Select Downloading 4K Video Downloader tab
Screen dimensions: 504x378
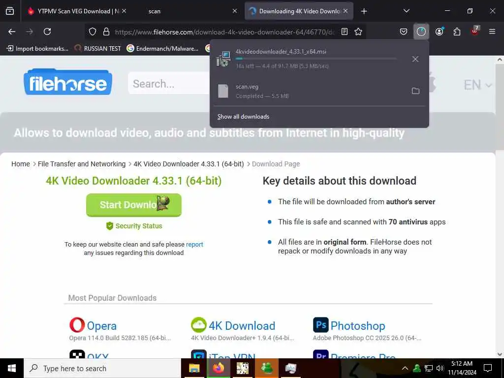[299, 11]
